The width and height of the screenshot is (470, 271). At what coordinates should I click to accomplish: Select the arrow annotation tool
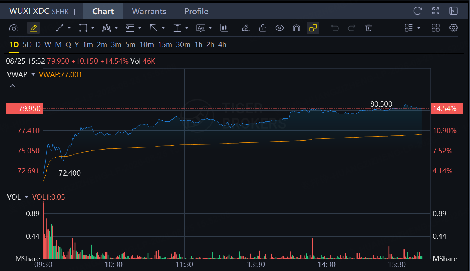(x=154, y=28)
